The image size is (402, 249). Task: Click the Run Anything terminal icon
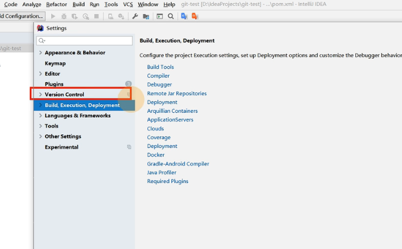159,17
